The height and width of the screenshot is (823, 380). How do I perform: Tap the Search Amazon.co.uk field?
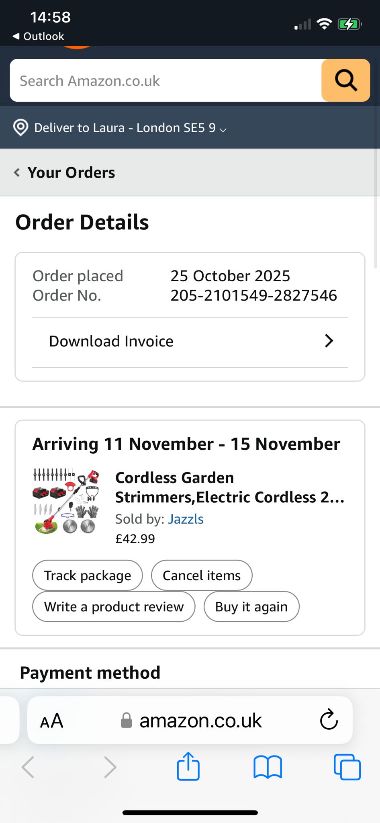click(x=165, y=80)
